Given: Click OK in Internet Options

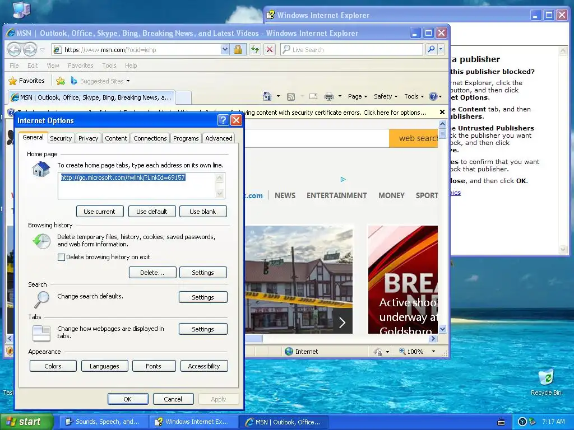Looking at the screenshot, I should (x=128, y=399).
